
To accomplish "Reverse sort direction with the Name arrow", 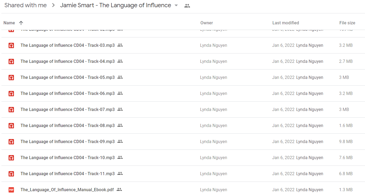I will (21, 23).
